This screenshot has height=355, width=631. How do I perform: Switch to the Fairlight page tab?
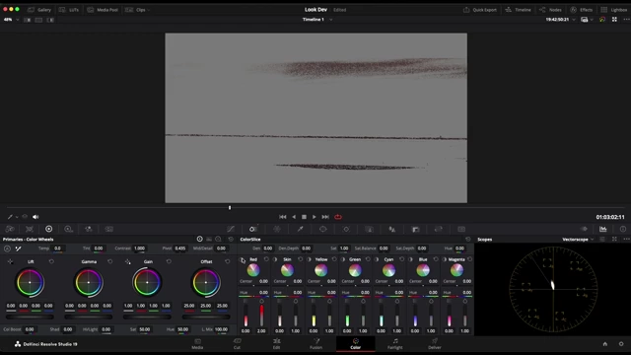coord(394,344)
